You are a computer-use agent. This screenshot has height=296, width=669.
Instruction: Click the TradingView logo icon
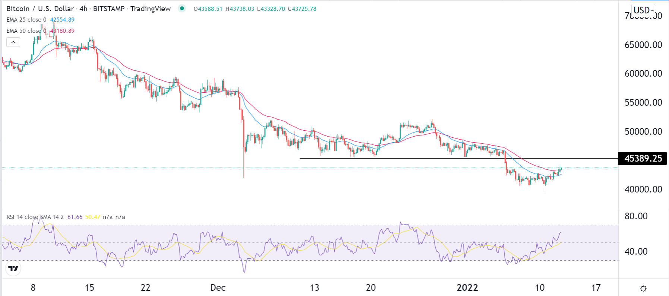pyautogui.click(x=13, y=268)
